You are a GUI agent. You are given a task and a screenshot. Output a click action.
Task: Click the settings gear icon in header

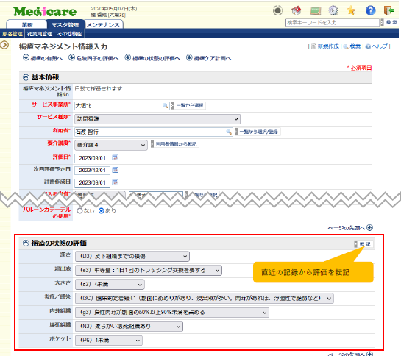(x=333, y=10)
